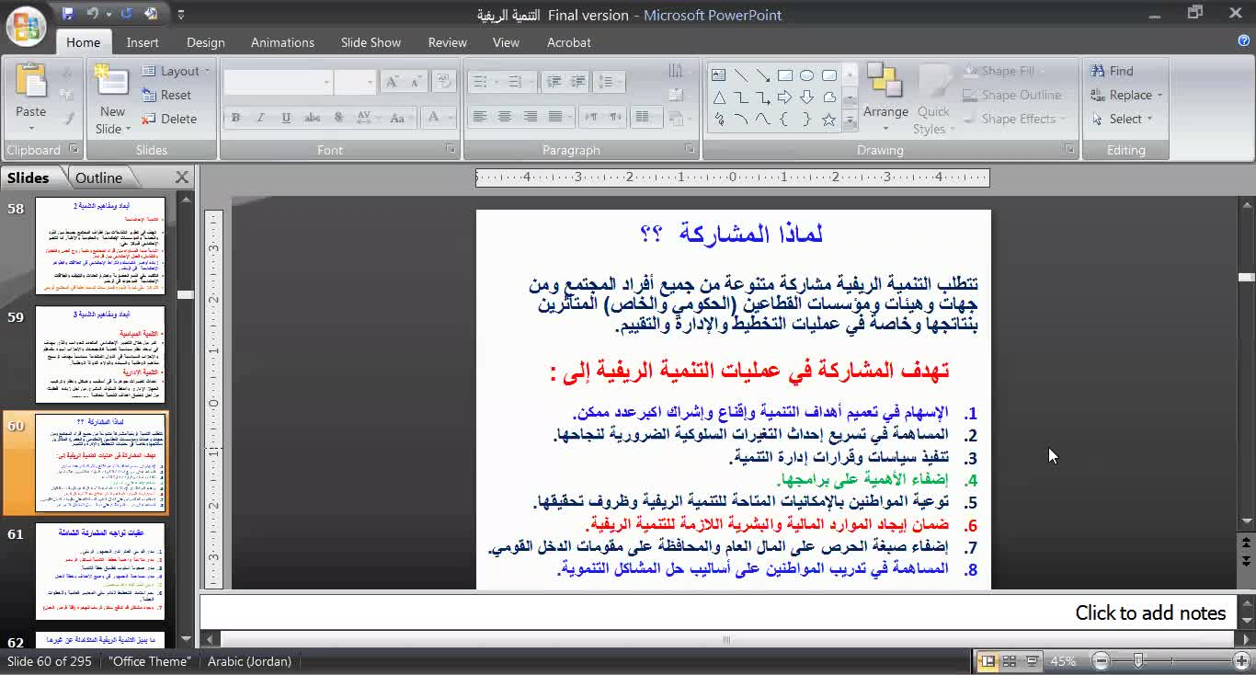Select the Down Arrow block shape
This screenshot has height=675, width=1256.
pos(806,97)
